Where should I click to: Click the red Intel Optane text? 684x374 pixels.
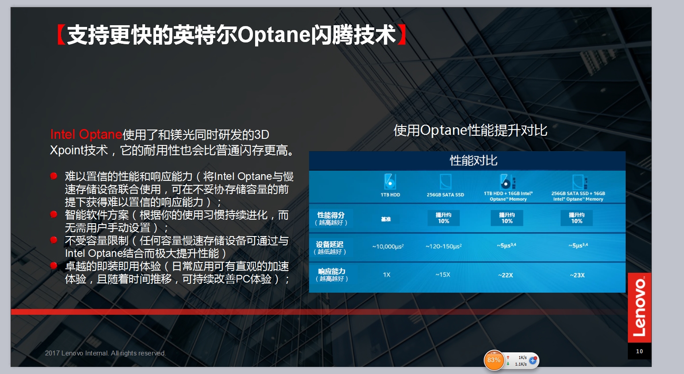pyautogui.click(x=86, y=134)
